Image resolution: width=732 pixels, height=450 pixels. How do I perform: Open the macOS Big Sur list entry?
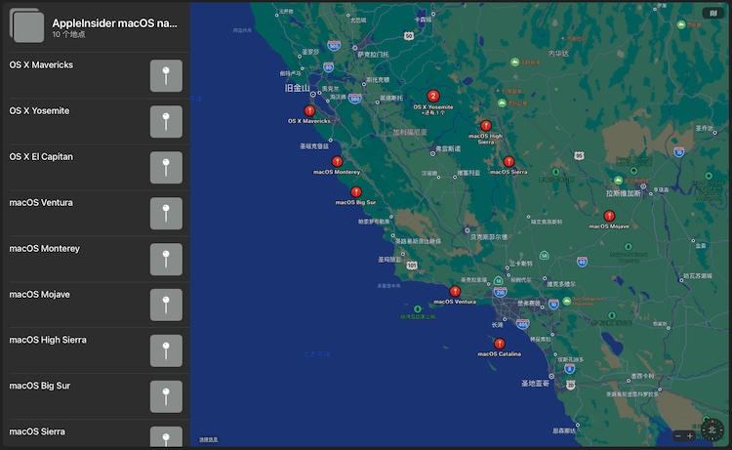(96, 396)
